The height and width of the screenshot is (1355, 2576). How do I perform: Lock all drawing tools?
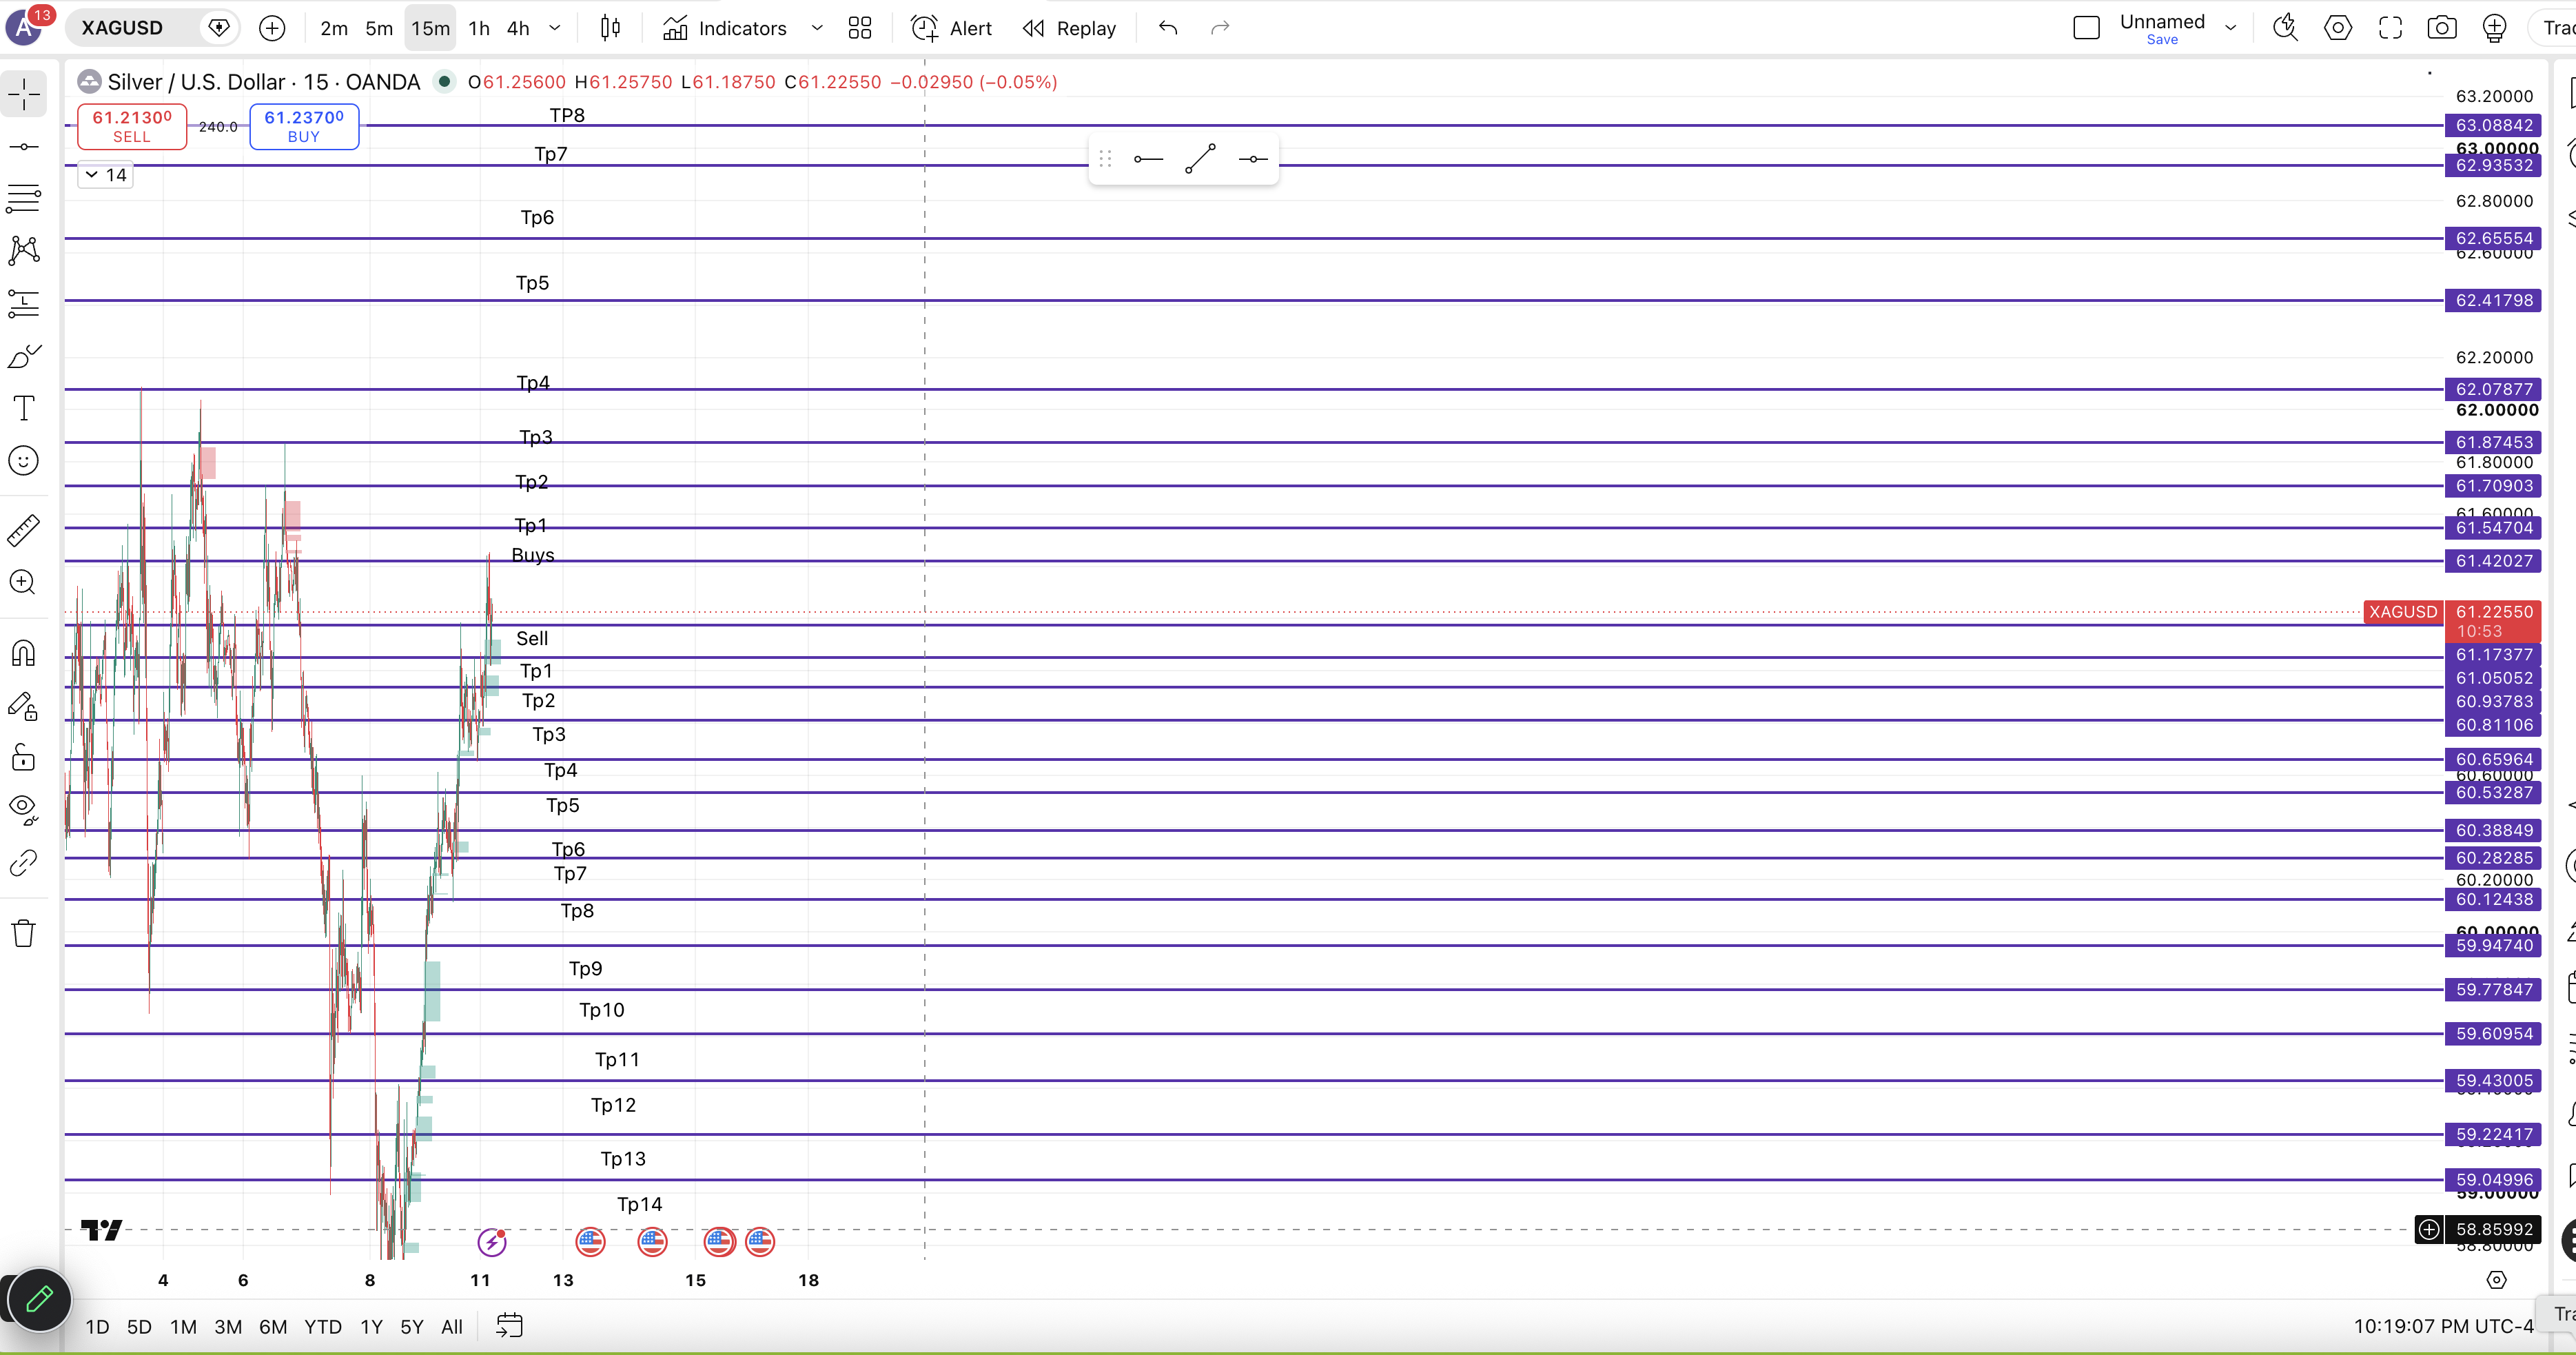pos(24,758)
